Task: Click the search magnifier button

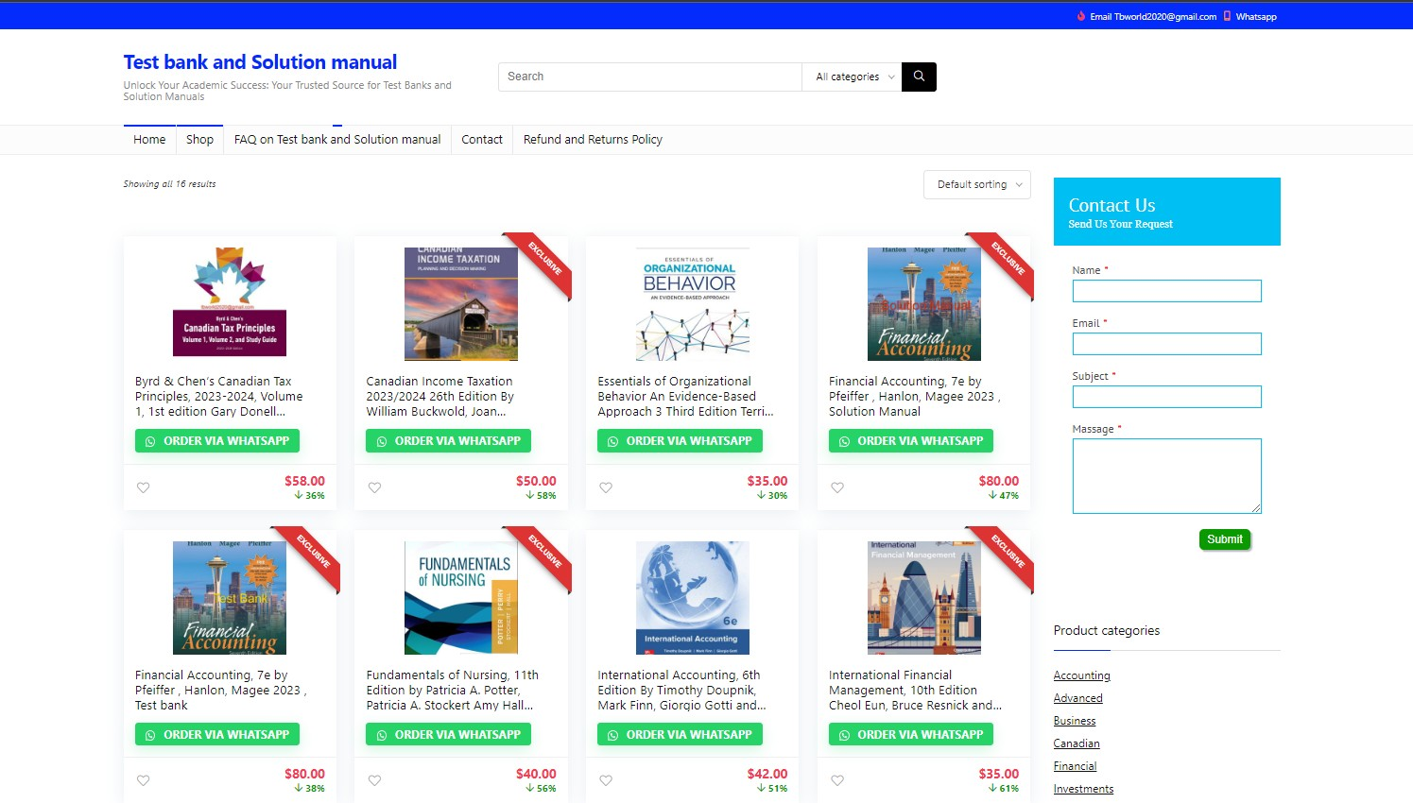Action: click(x=919, y=77)
